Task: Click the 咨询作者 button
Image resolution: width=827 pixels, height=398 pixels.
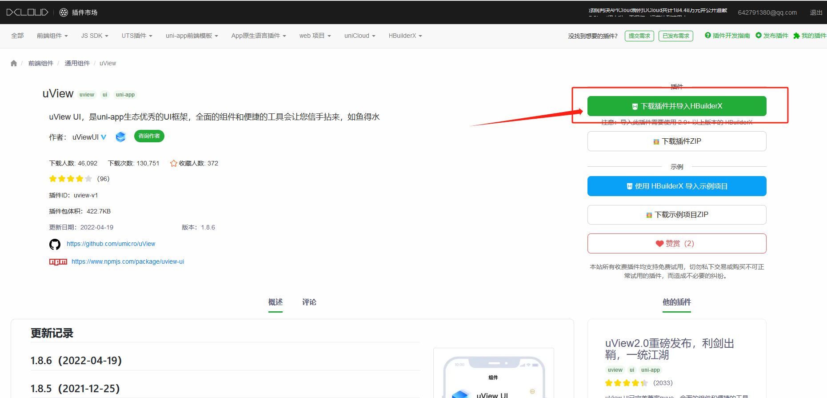Action: pyautogui.click(x=149, y=136)
